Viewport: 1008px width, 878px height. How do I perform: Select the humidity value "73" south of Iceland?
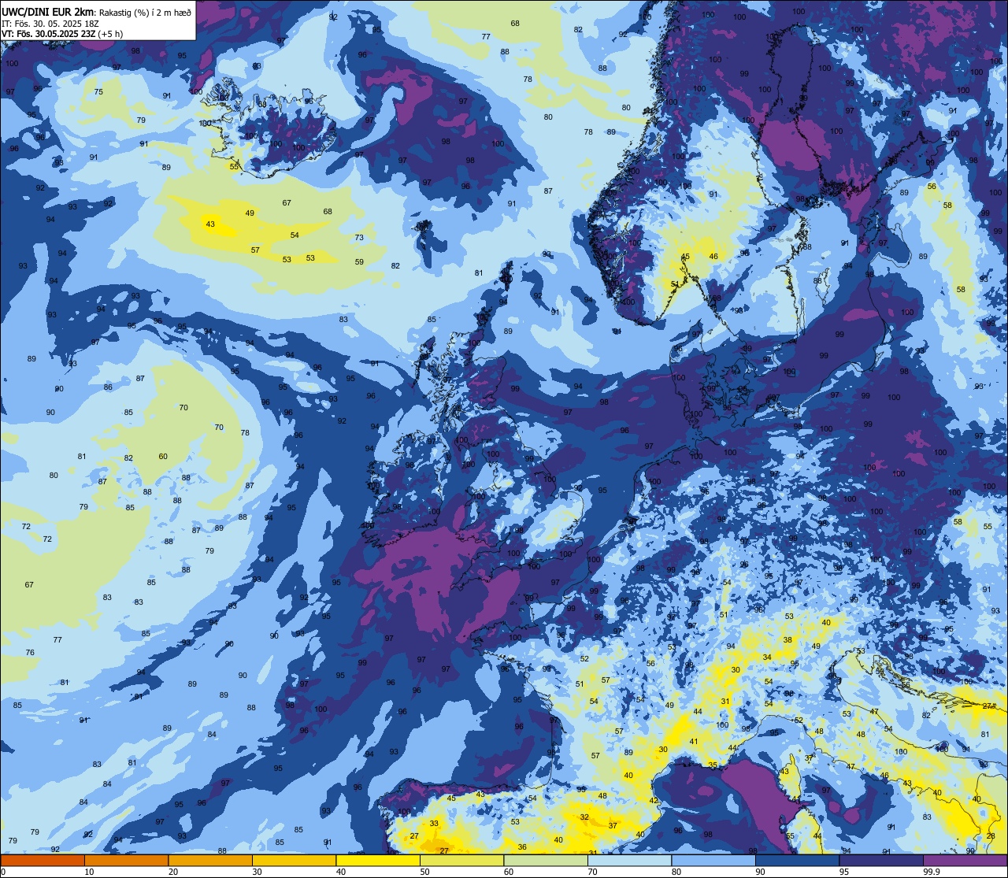click(x=359, y=237)
